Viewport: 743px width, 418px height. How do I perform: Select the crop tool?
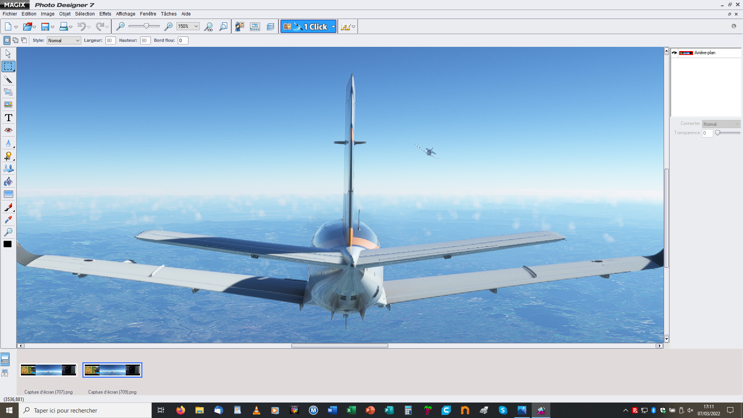click(8, 92)
